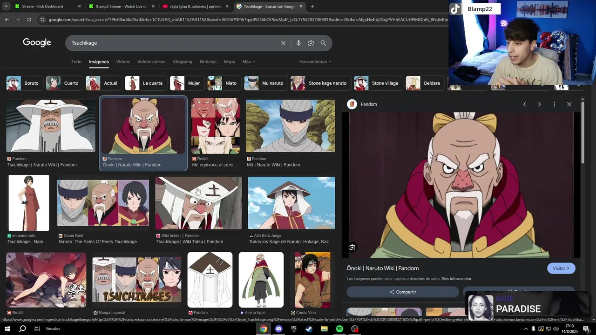Open the Reddit Me equivoco al creer thumbnail

click(x=215, y=126)
